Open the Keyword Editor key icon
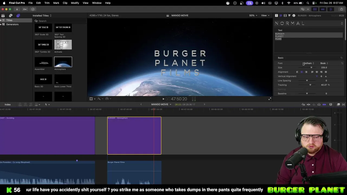Viewport: 347px width, 195px height. click(25, 9)
